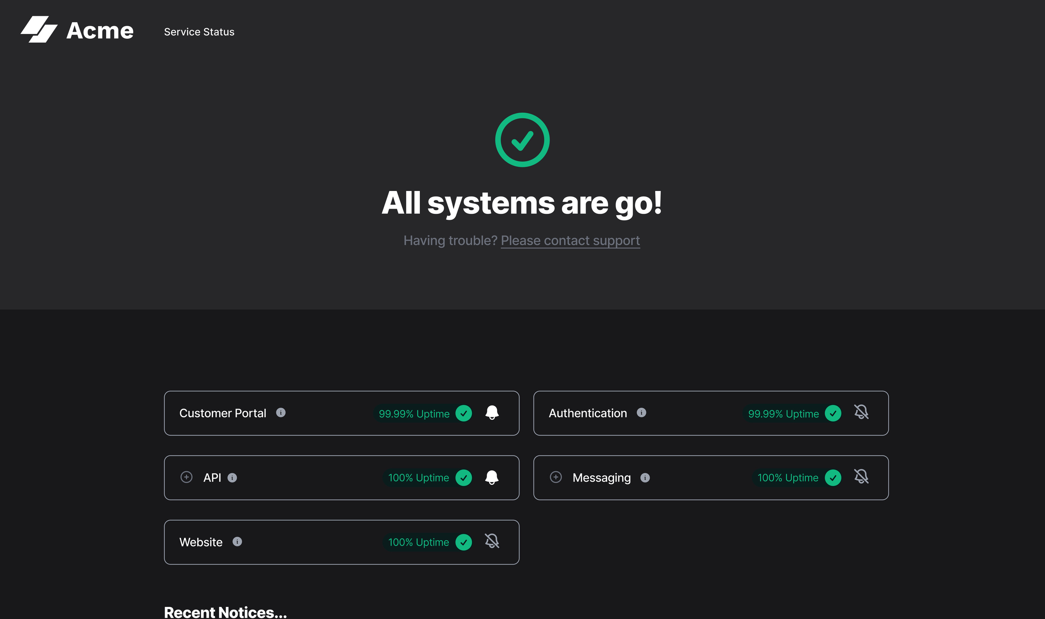
Task: Click the 99.99% Uptime badge for Authentication
Action: point(783,414)
